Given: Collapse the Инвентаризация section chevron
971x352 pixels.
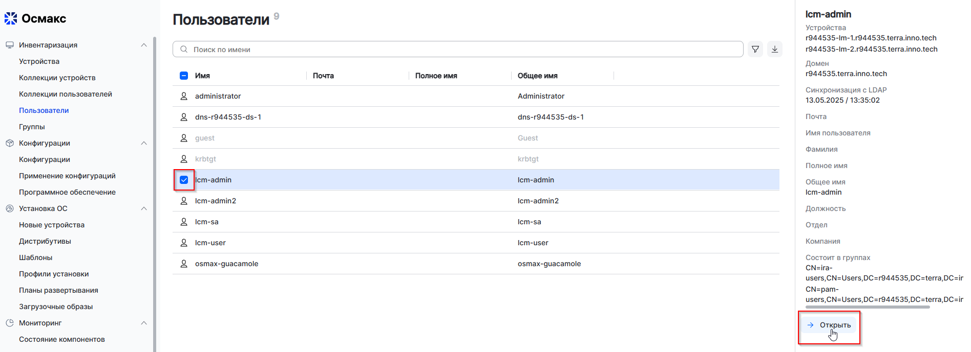Looking at the screenshot, I should 144,45.
